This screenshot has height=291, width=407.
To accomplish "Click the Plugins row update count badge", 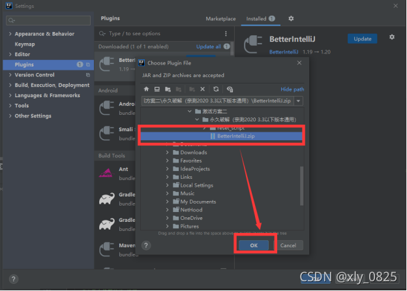I will pyautogui.click(x=80, y=65).
